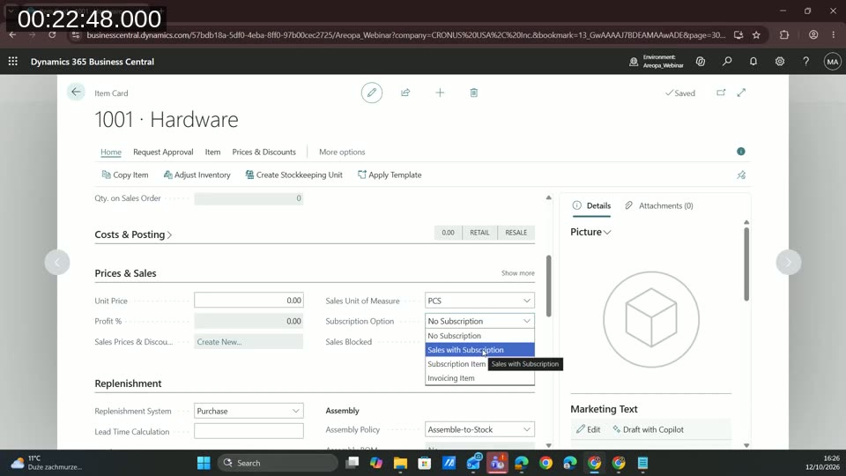Click the information circle icon

[741, 152]
